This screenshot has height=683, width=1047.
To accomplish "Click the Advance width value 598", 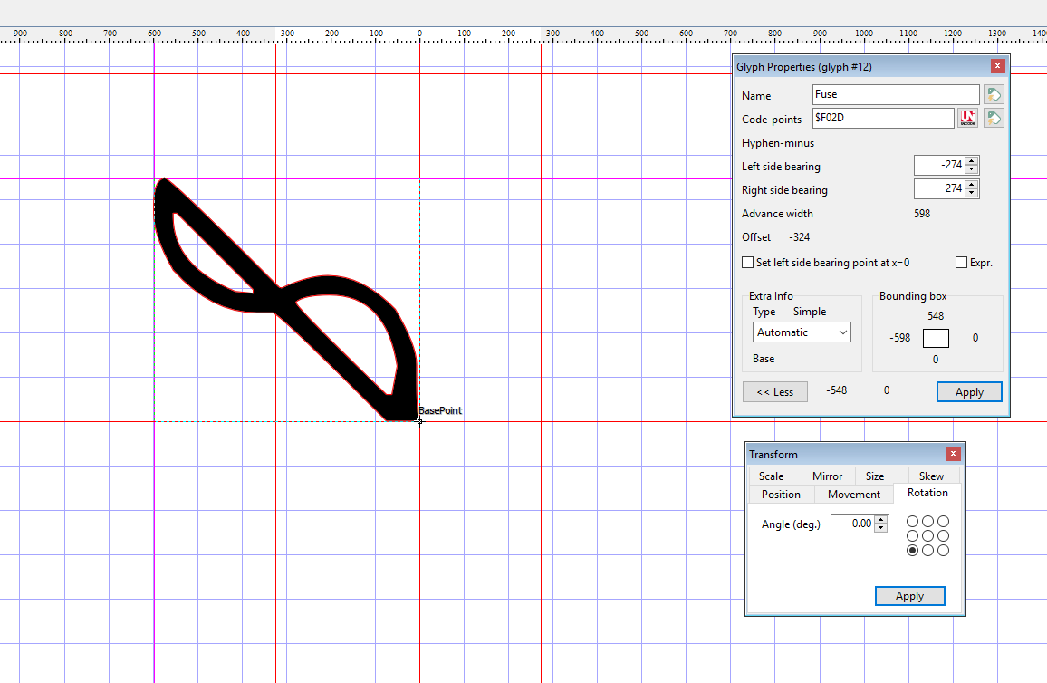I will [x=922, y=214].
